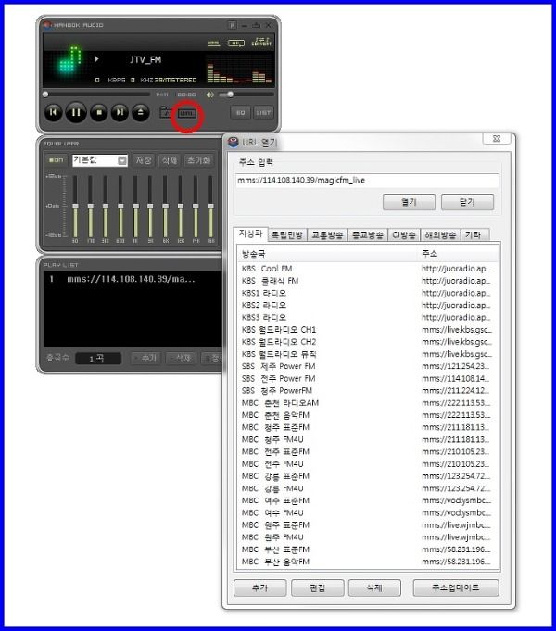The height and width of the screenshot is (631, 556).
Task: Select SBS 제주 Power FM row
Action: point(368,366)
